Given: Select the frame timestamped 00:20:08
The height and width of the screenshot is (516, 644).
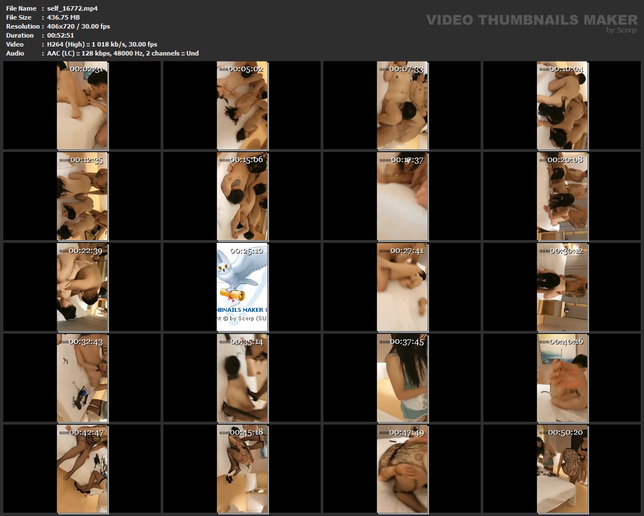Looking at the screenshot, I should pos(562,196).
